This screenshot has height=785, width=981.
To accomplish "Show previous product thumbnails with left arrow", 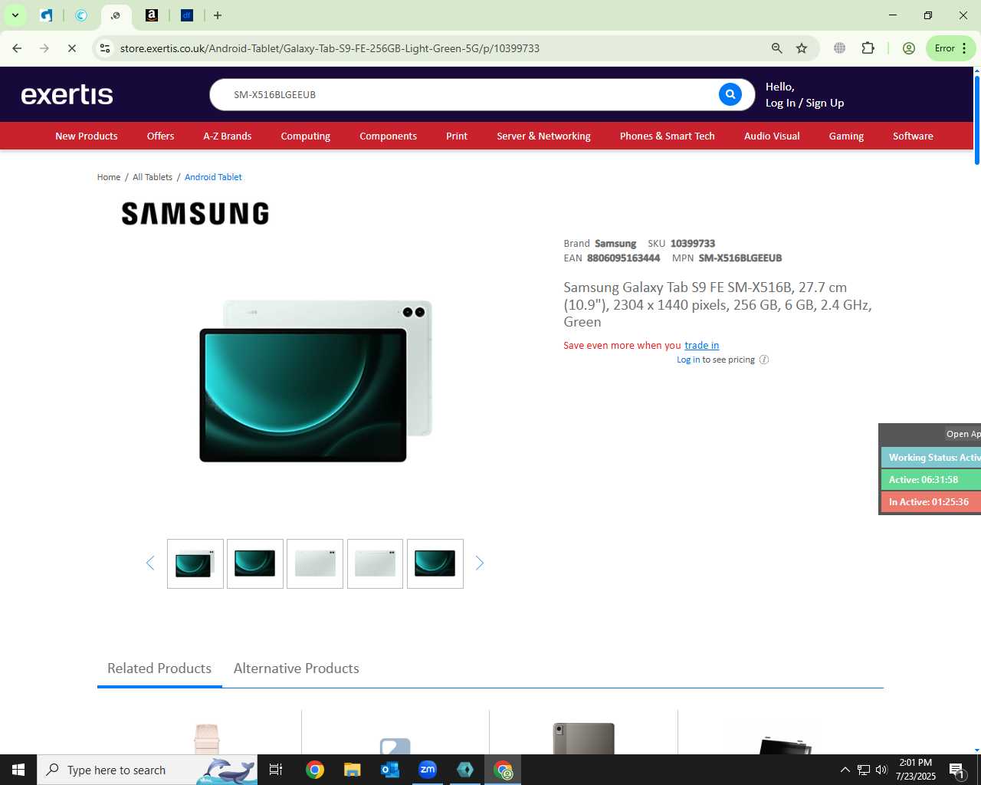I will tap(150, 563).
